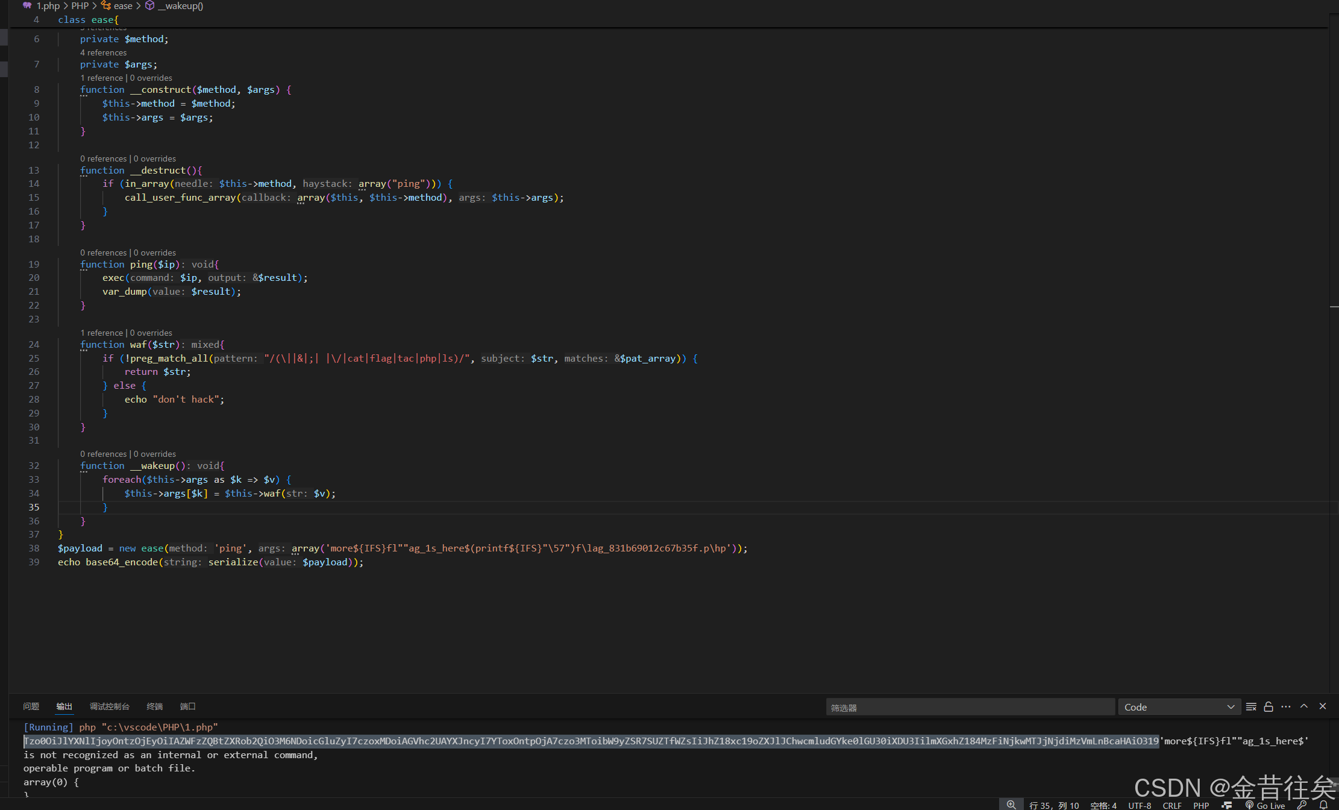1339x810 pixels.
Task: Open the 调试控制台 debug console tab
Action: 109,706
